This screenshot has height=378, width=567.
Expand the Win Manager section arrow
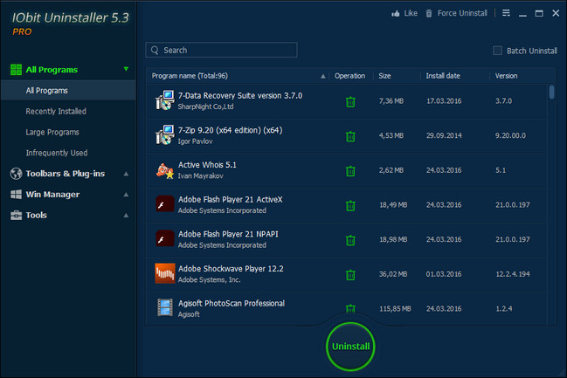(x=126, y=195)
